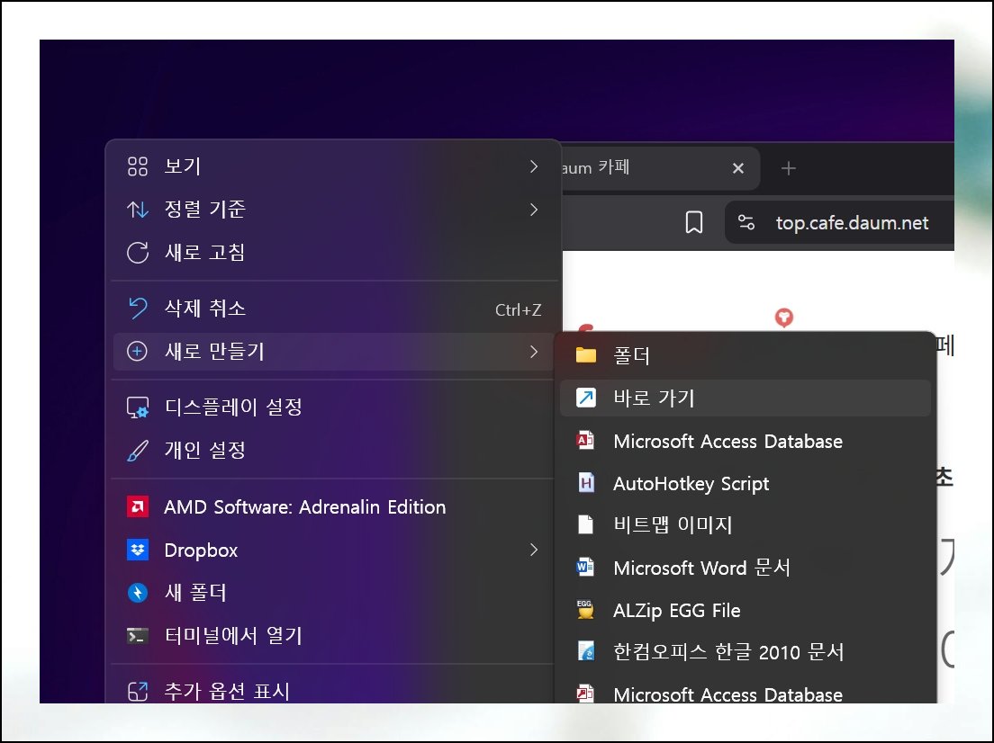The width and height of the screenshot is (994, 743).
Task: Expand the 정렬 기준 submenu arrow
Action: click(x=534, y=210)
